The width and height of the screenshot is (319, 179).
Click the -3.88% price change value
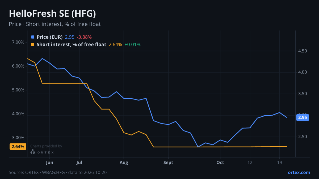coord(84,37)
